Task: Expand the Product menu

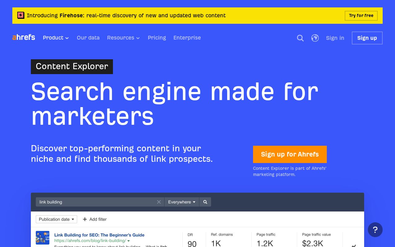Action: [56, 38]
